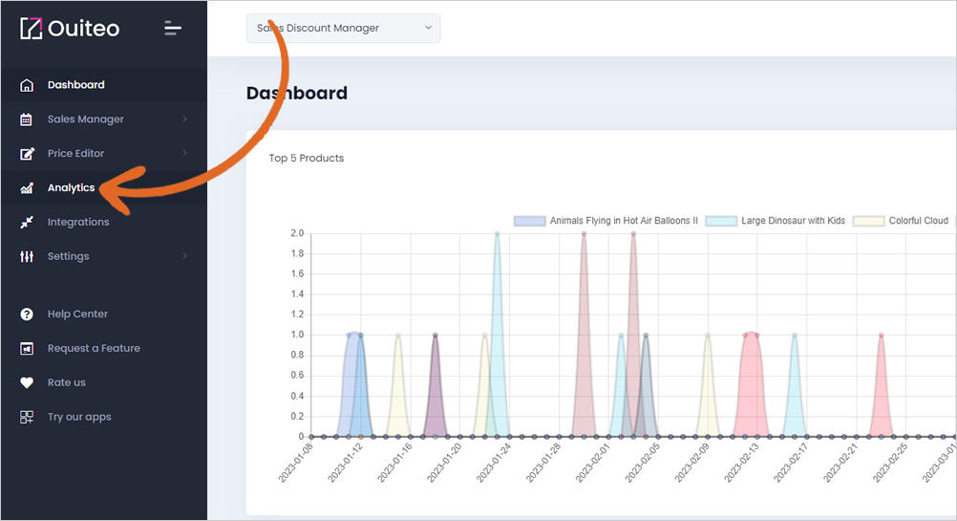
Task: Open the Sales Discount Manager dropdown
Action: 343,28
